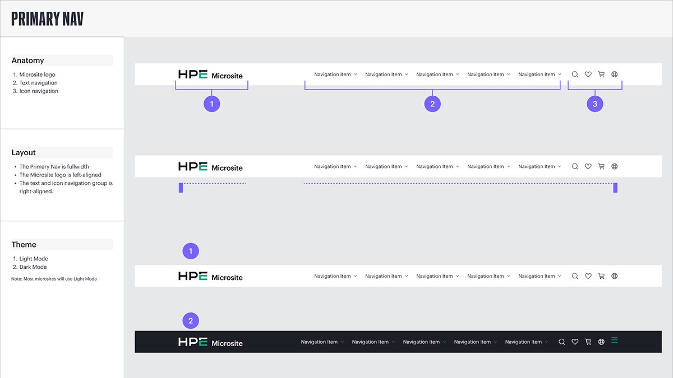This screenshot has width=673, height=378.
Task: Open search from the top primary nav
Action: point(575,74)
